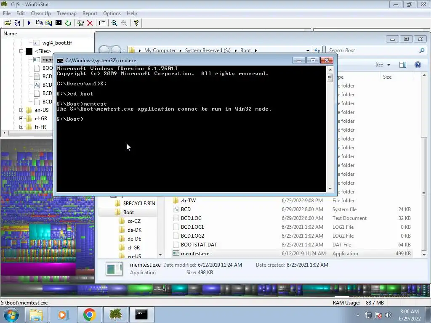The width and height of the screenshot is (431, 323).
Task: Open the address bar history dropdown
Action: (308, 50)
